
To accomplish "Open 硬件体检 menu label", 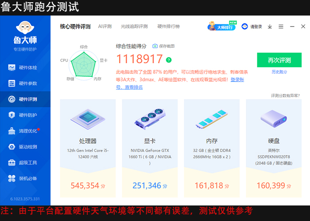I will click(28, 68).
